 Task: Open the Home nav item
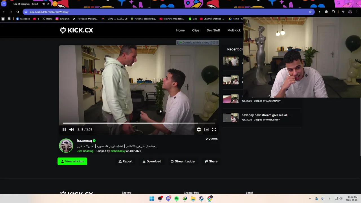pos(180,30)
